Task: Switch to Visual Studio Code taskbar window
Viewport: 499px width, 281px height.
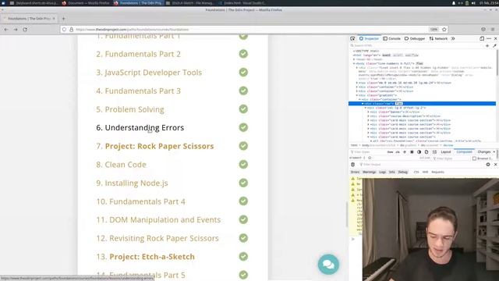Action: click(x=242, y=3)
